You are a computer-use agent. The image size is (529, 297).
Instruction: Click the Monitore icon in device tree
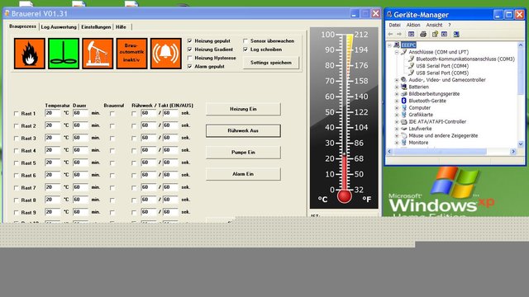coord(404,143)
